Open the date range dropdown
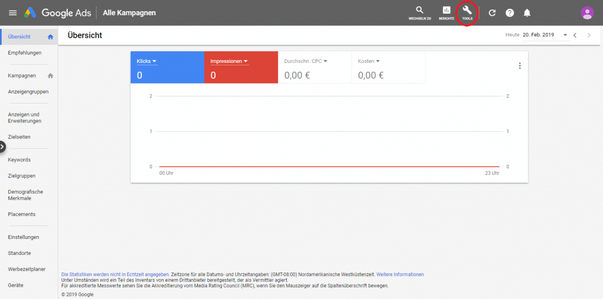603x299 pixels. (x=545, y=35)
